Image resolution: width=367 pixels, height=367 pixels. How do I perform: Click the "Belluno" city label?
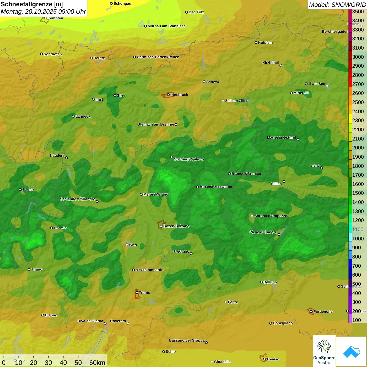click(x=270, y=282)
